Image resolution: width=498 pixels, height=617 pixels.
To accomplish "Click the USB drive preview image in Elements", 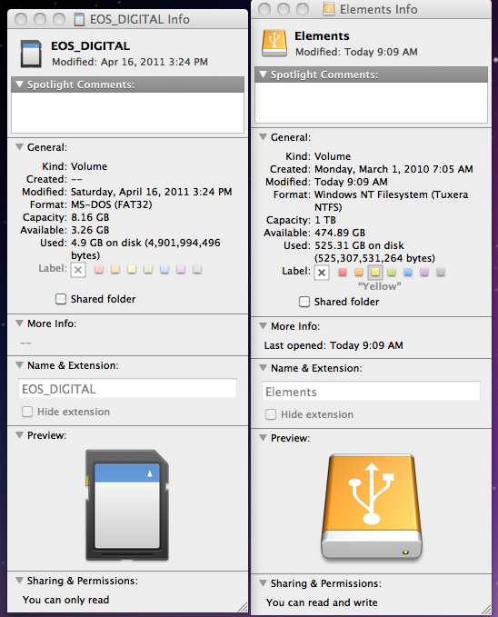I will click(x=372, y=508).
